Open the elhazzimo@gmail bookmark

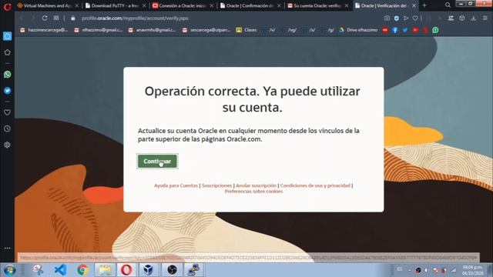pos(99,30)
